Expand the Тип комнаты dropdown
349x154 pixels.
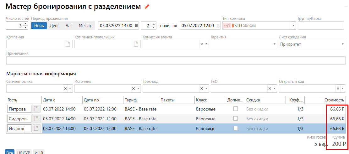293,26
